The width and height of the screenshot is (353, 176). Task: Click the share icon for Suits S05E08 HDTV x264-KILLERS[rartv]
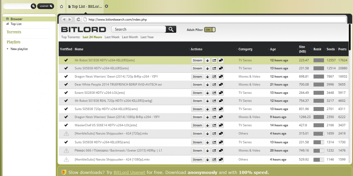click(214, 142)
